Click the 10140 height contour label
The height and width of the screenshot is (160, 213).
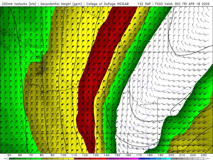169,120
